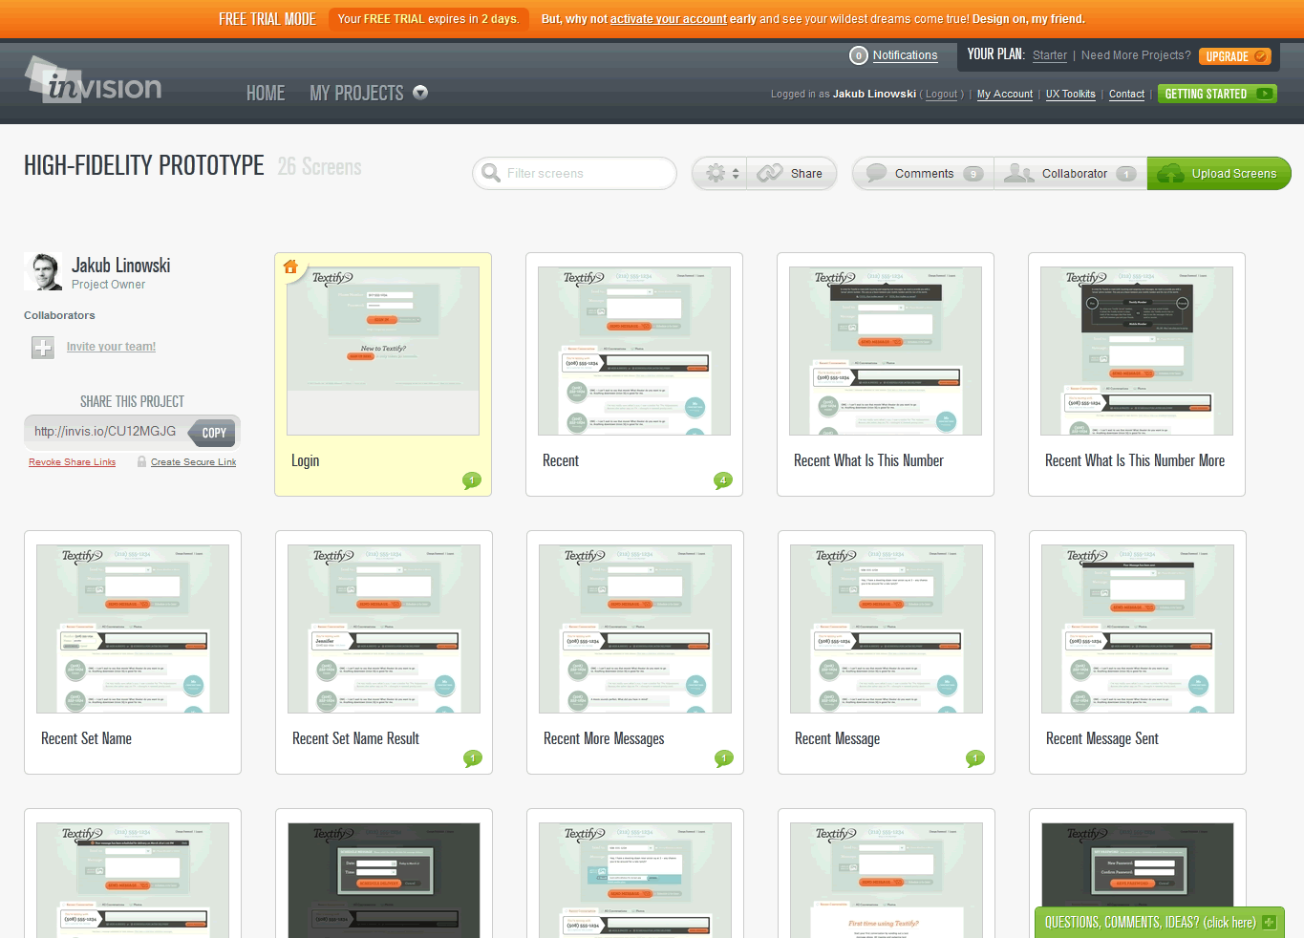This screenshot has width=1304, height=938.
Task: Open the Recent screen thumbnail
Action: point(633,350)
